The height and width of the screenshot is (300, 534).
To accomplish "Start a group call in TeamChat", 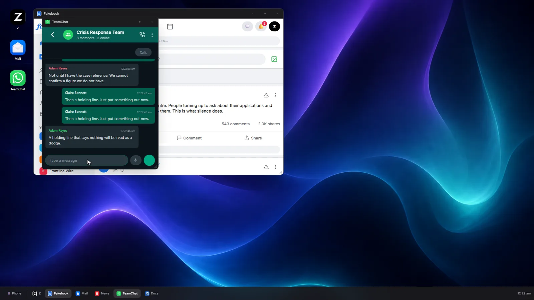I will pyautogui.click(x=142, y=35).
